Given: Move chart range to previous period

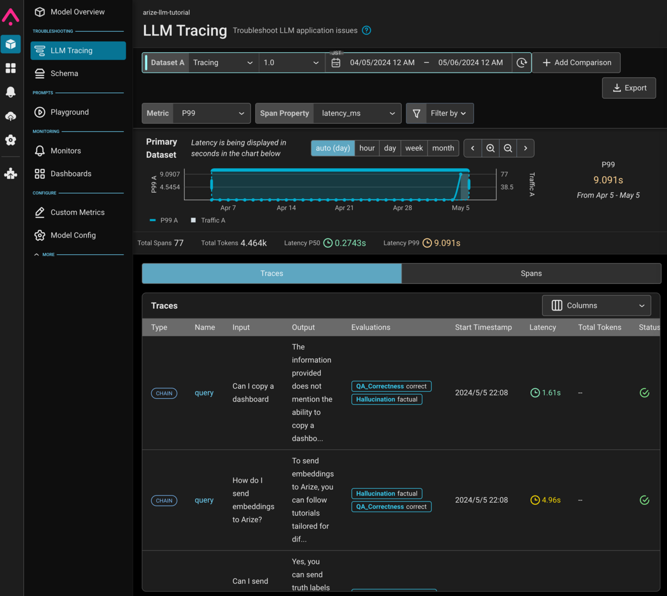Looking at the screenshot, I should coord(472,148).
